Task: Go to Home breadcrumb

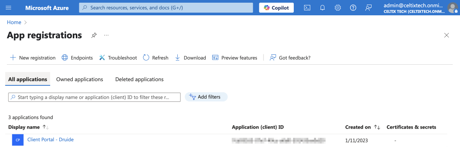Action: tap(14, 23)
